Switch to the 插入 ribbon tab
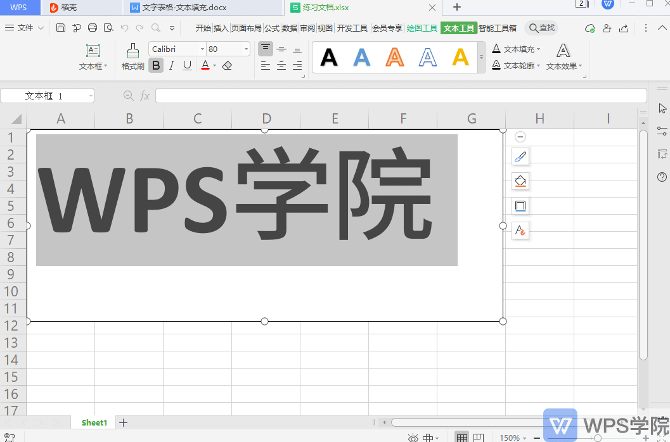The width and height of the screenshot is (670, 442). point(221,28)
